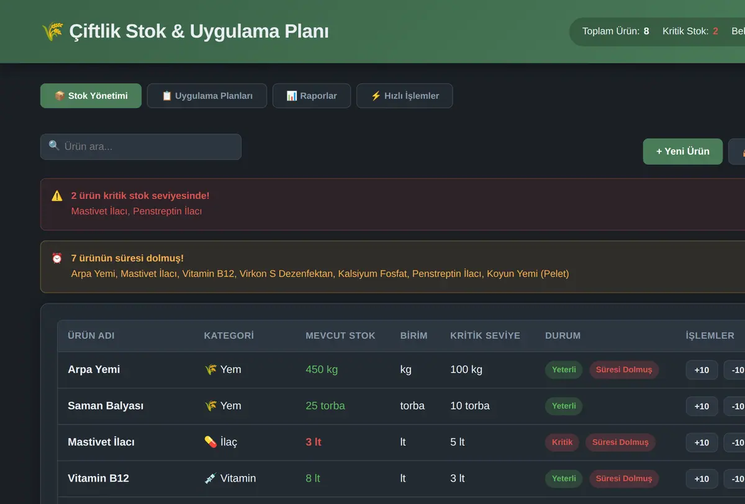This screenshot has width=745, height=504.
Task: Open the Stok Yönetimi tab
Action: click(91, 96)
